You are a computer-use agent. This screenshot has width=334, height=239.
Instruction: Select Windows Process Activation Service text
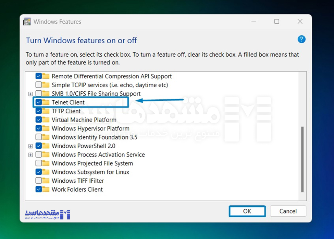tap(98, 155)
